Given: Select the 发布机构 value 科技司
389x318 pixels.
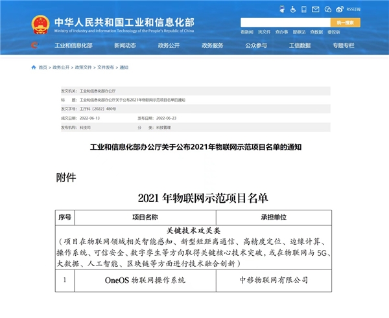Looking at the screenshot, I should [85, 128].
